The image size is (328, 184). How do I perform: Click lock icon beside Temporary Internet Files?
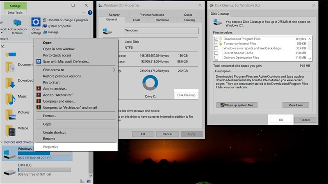coord(220,43)
